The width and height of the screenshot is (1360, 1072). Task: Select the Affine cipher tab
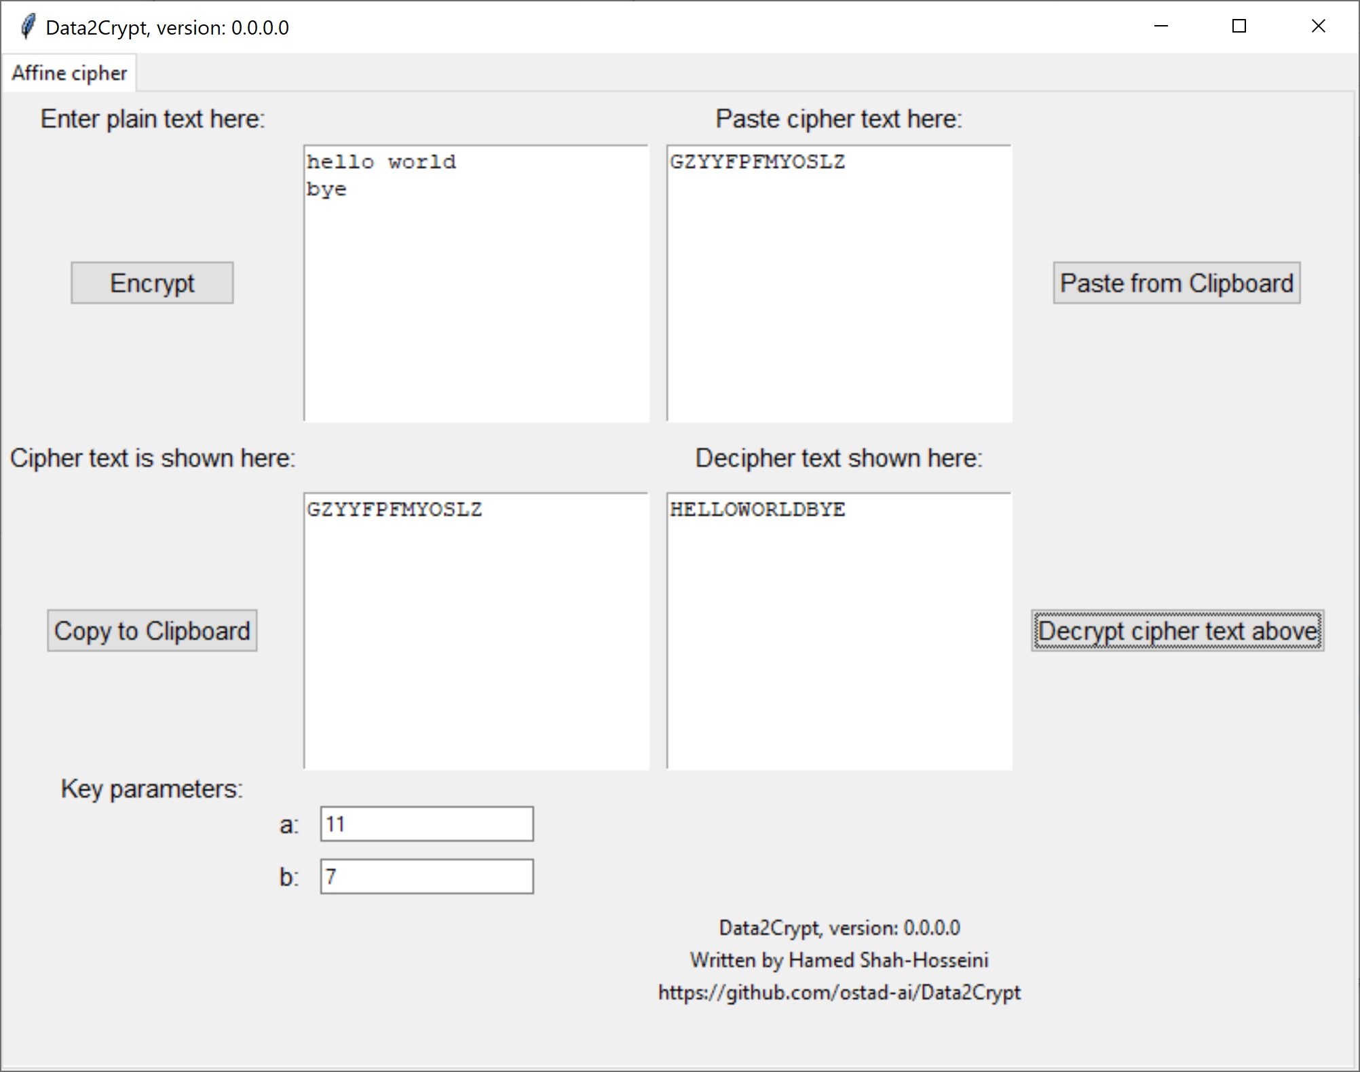pyautogui.click(x=69, y=73)
